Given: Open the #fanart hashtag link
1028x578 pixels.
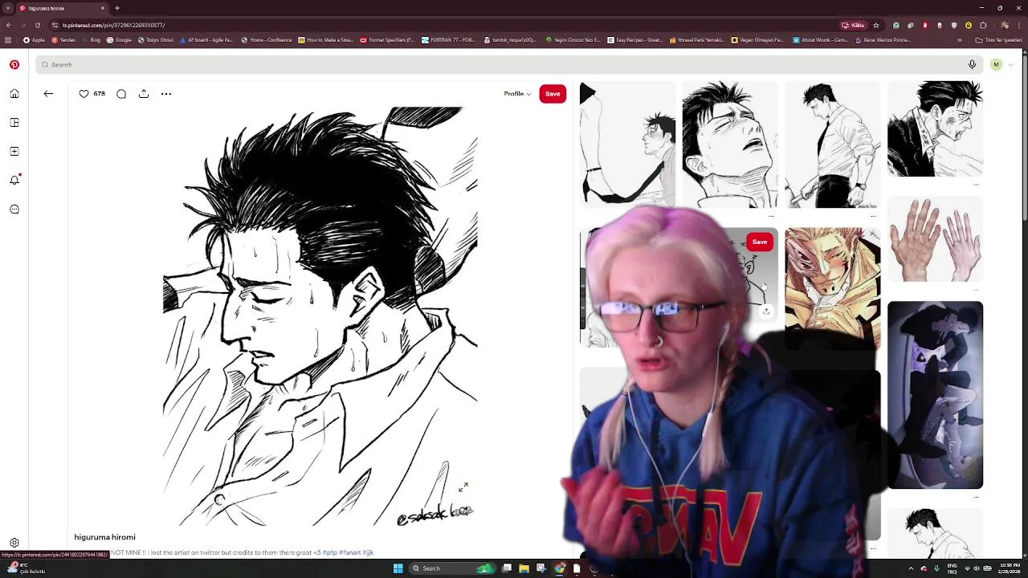Looking at the screenshot, I should [349, 552].
